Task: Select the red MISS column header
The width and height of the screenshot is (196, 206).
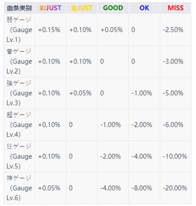Action: click(175, 8)
